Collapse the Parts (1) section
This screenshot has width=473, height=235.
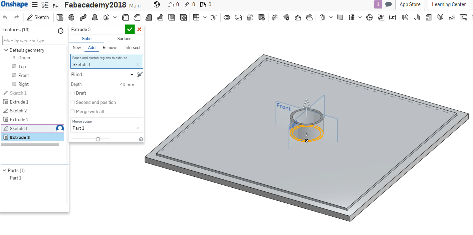(4, 170)
